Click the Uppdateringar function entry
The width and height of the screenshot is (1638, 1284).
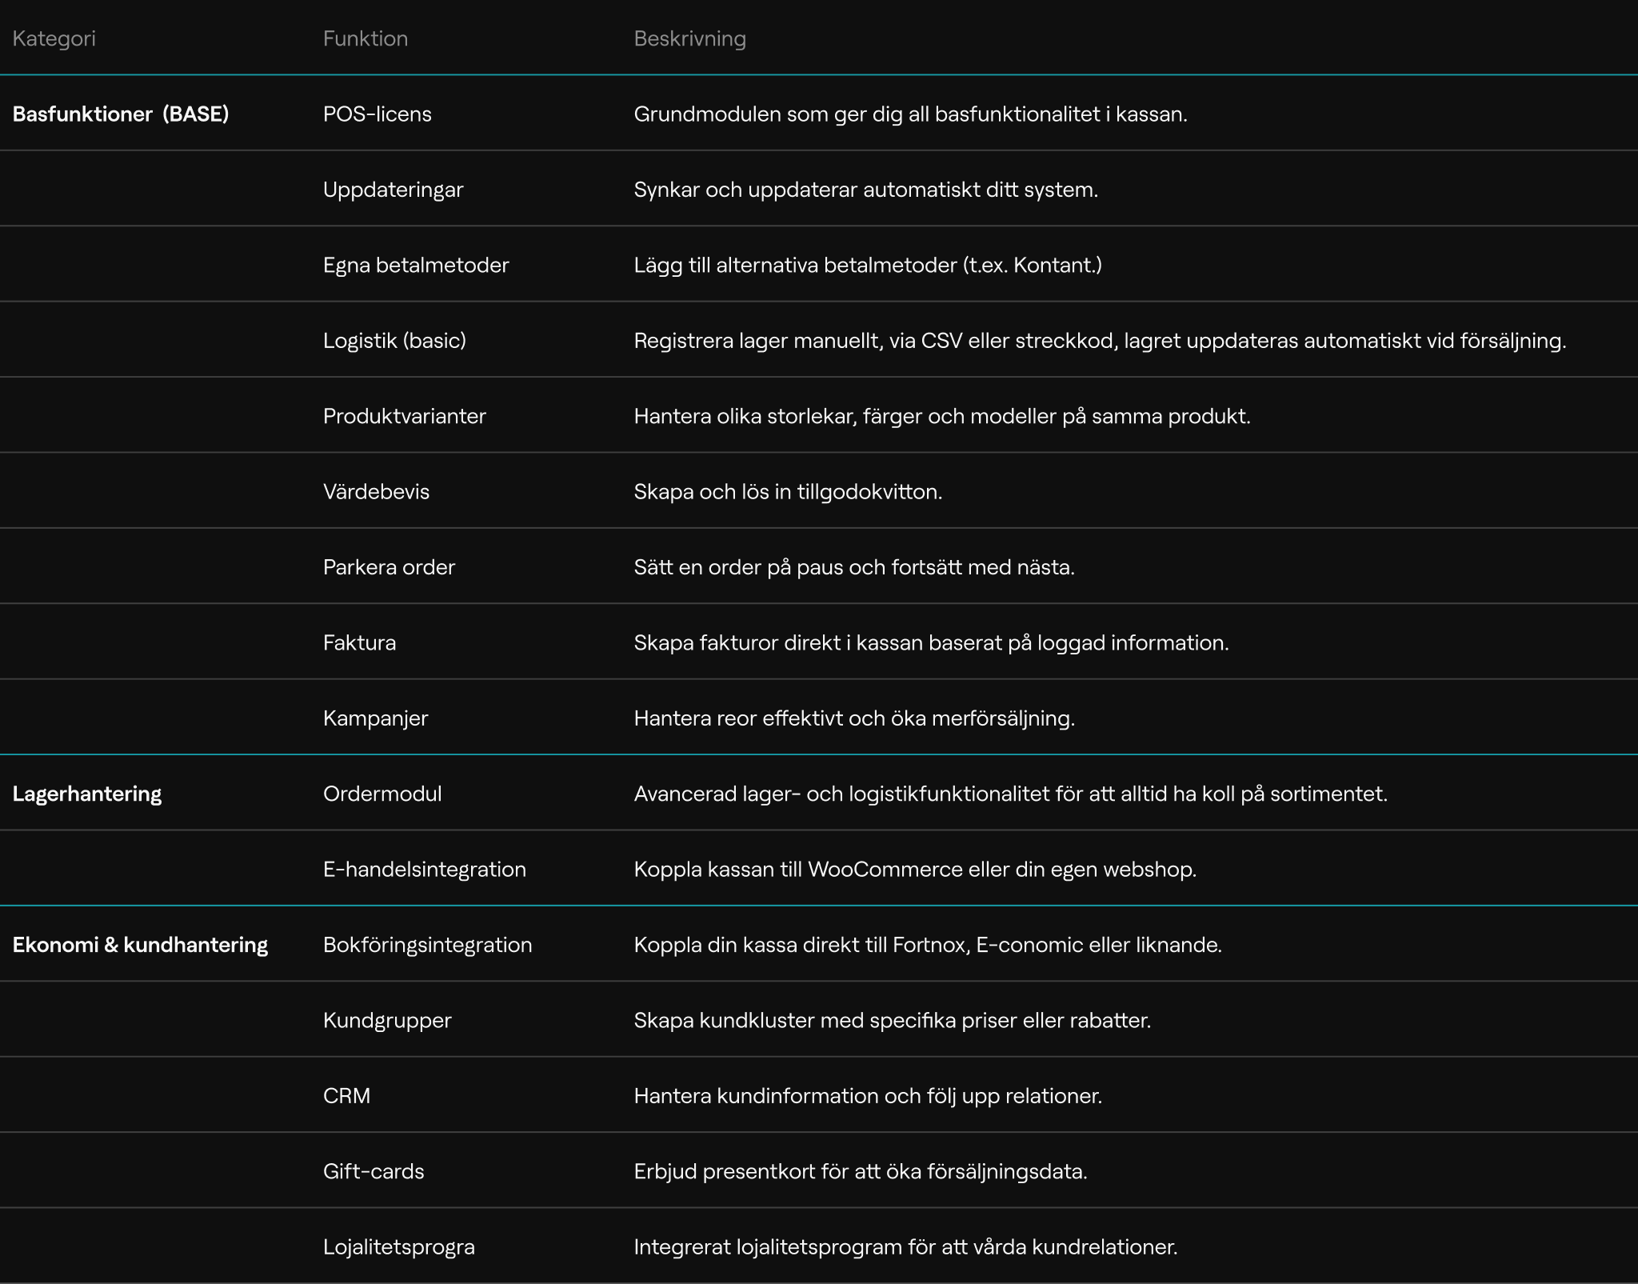coord(393,190)
